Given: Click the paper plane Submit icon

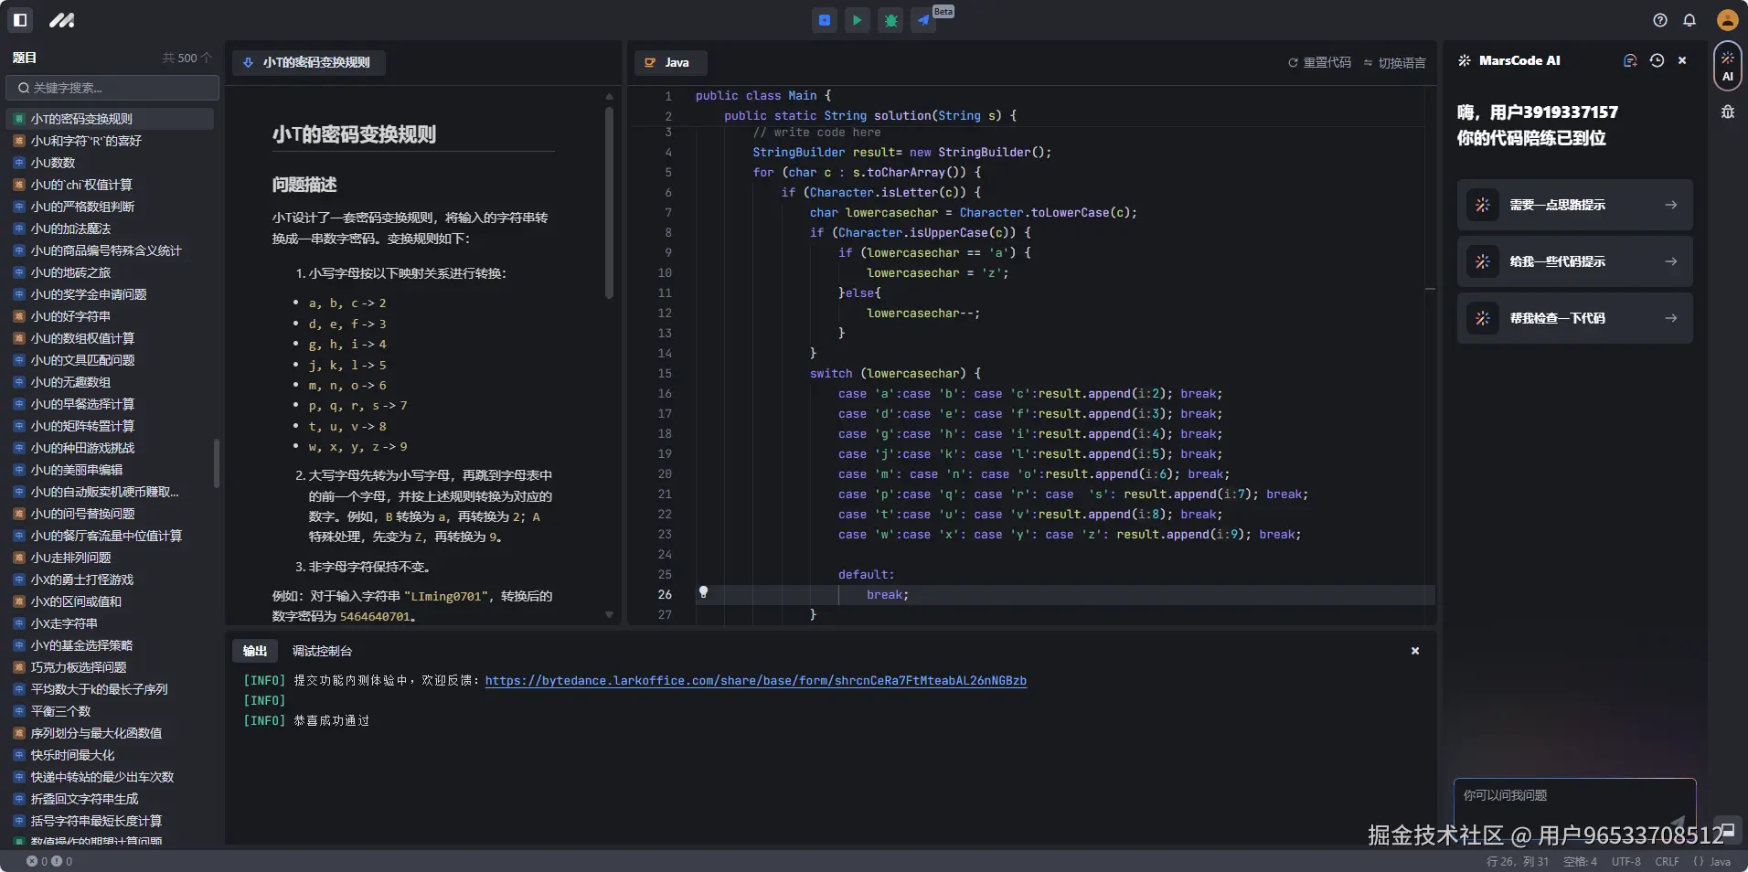Looking at the screenshot, I should point(924,20).
